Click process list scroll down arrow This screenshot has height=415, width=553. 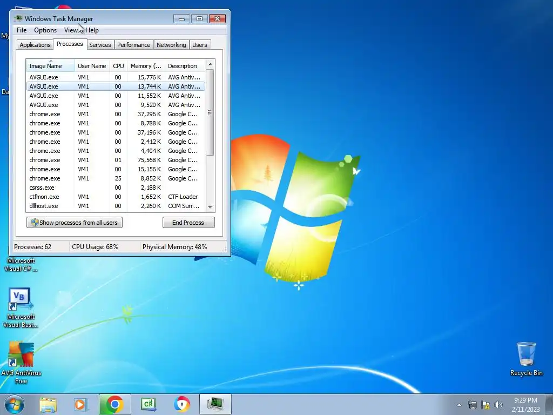(210, 207)
